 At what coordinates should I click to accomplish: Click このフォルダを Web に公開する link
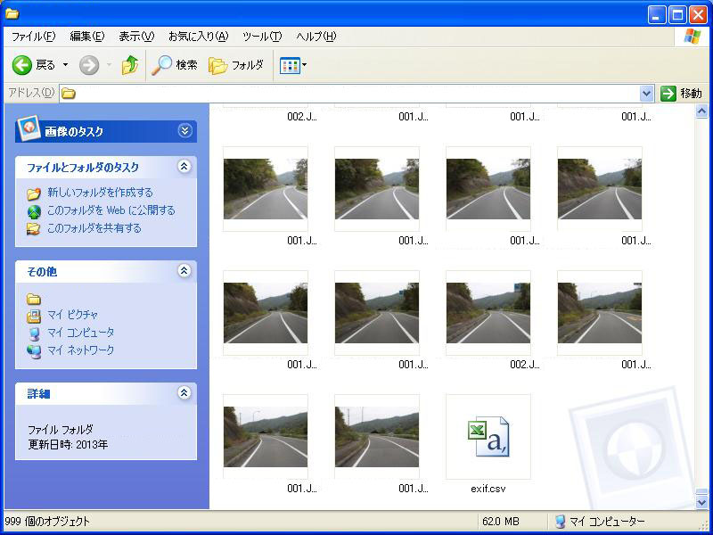click(x=111, y=210)
